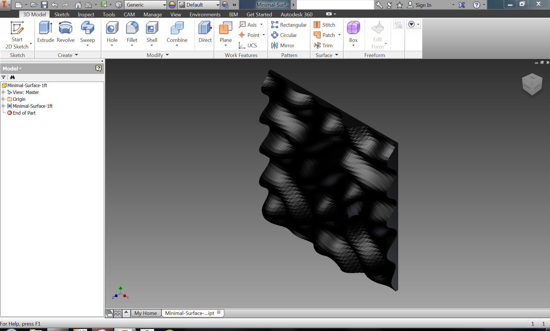Image resolution: width=550 pixels, height=331 pixels.
Task: Expand the 3D Model ribbon tab
Action: click(34, 14)
